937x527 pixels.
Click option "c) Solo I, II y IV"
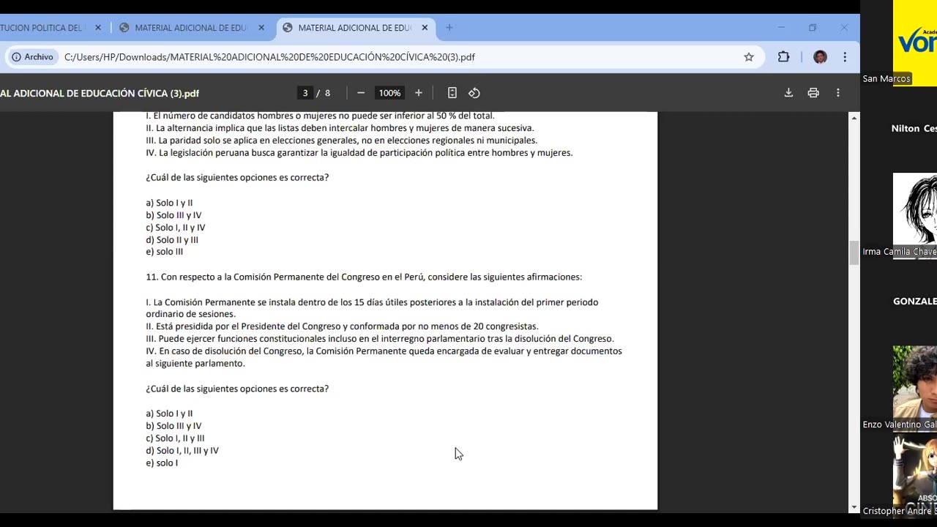coord(175,228)
